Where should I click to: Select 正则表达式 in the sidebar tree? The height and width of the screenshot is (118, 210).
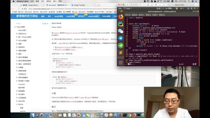pos(22,74)
